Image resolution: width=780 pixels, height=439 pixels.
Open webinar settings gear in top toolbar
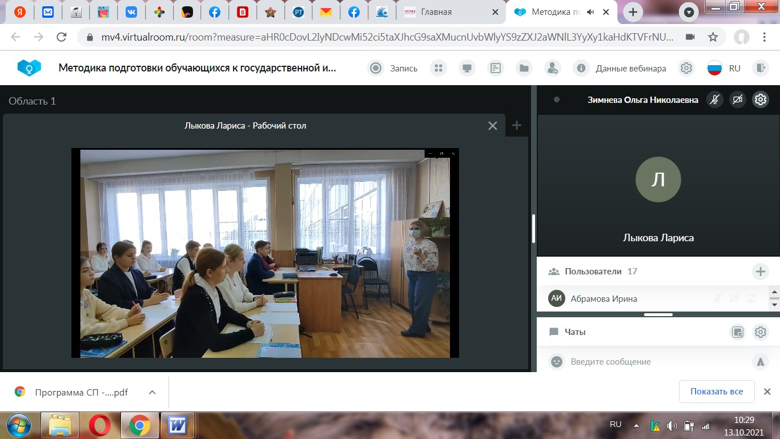point(686,68)
